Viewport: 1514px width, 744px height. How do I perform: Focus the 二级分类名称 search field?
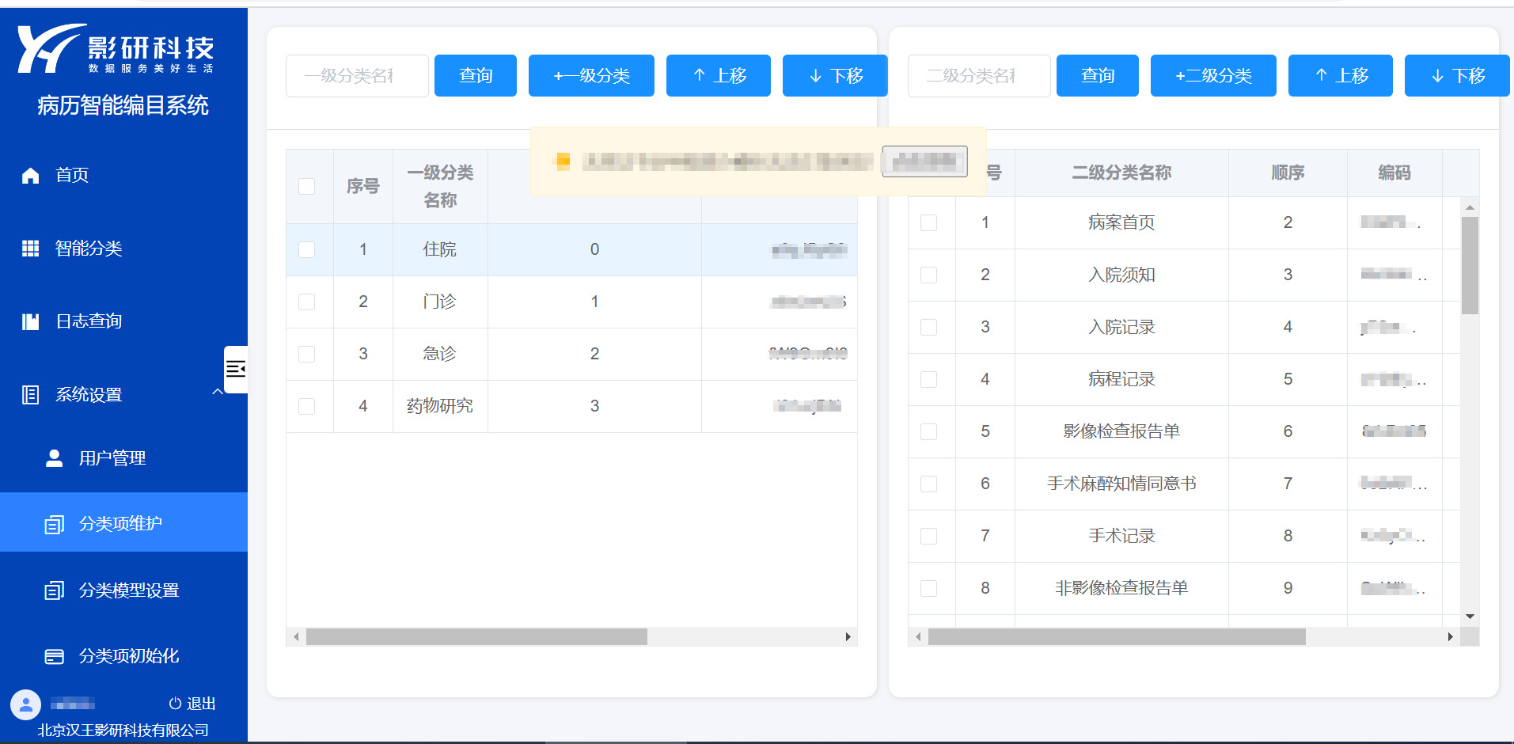coord(979,76)
